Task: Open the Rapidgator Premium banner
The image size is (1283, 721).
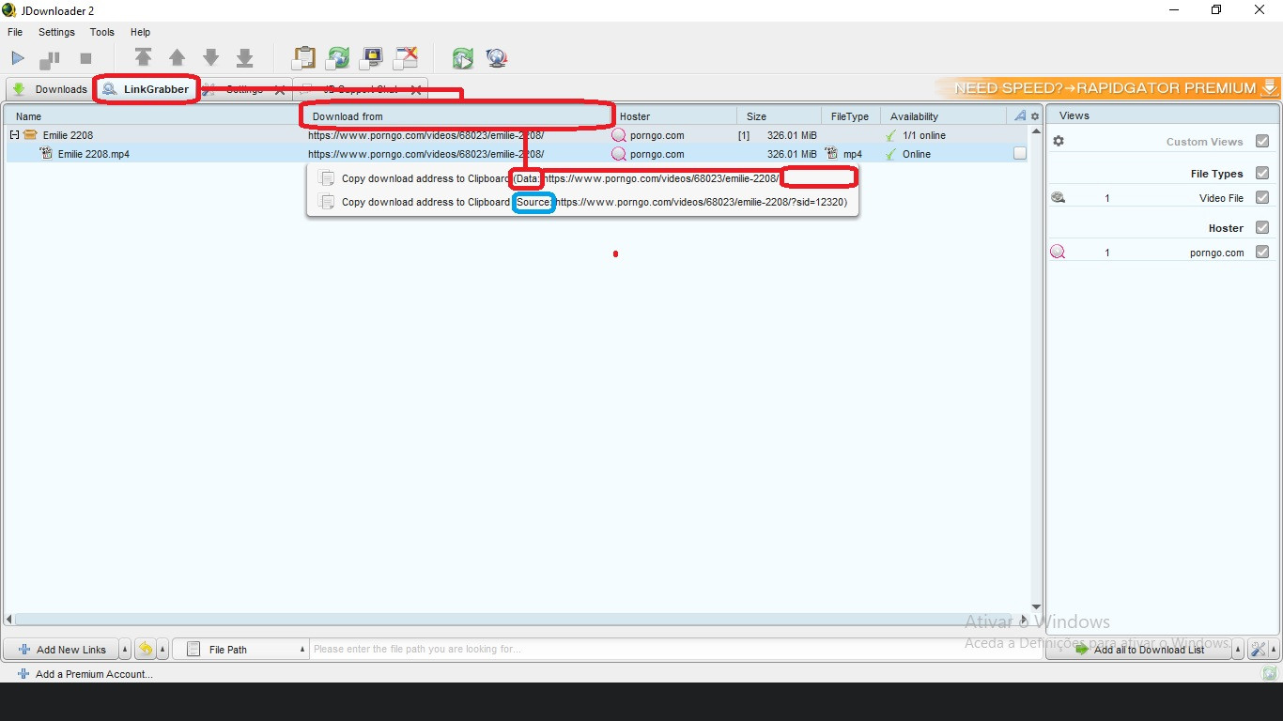Action: (x=1108, y=88)
